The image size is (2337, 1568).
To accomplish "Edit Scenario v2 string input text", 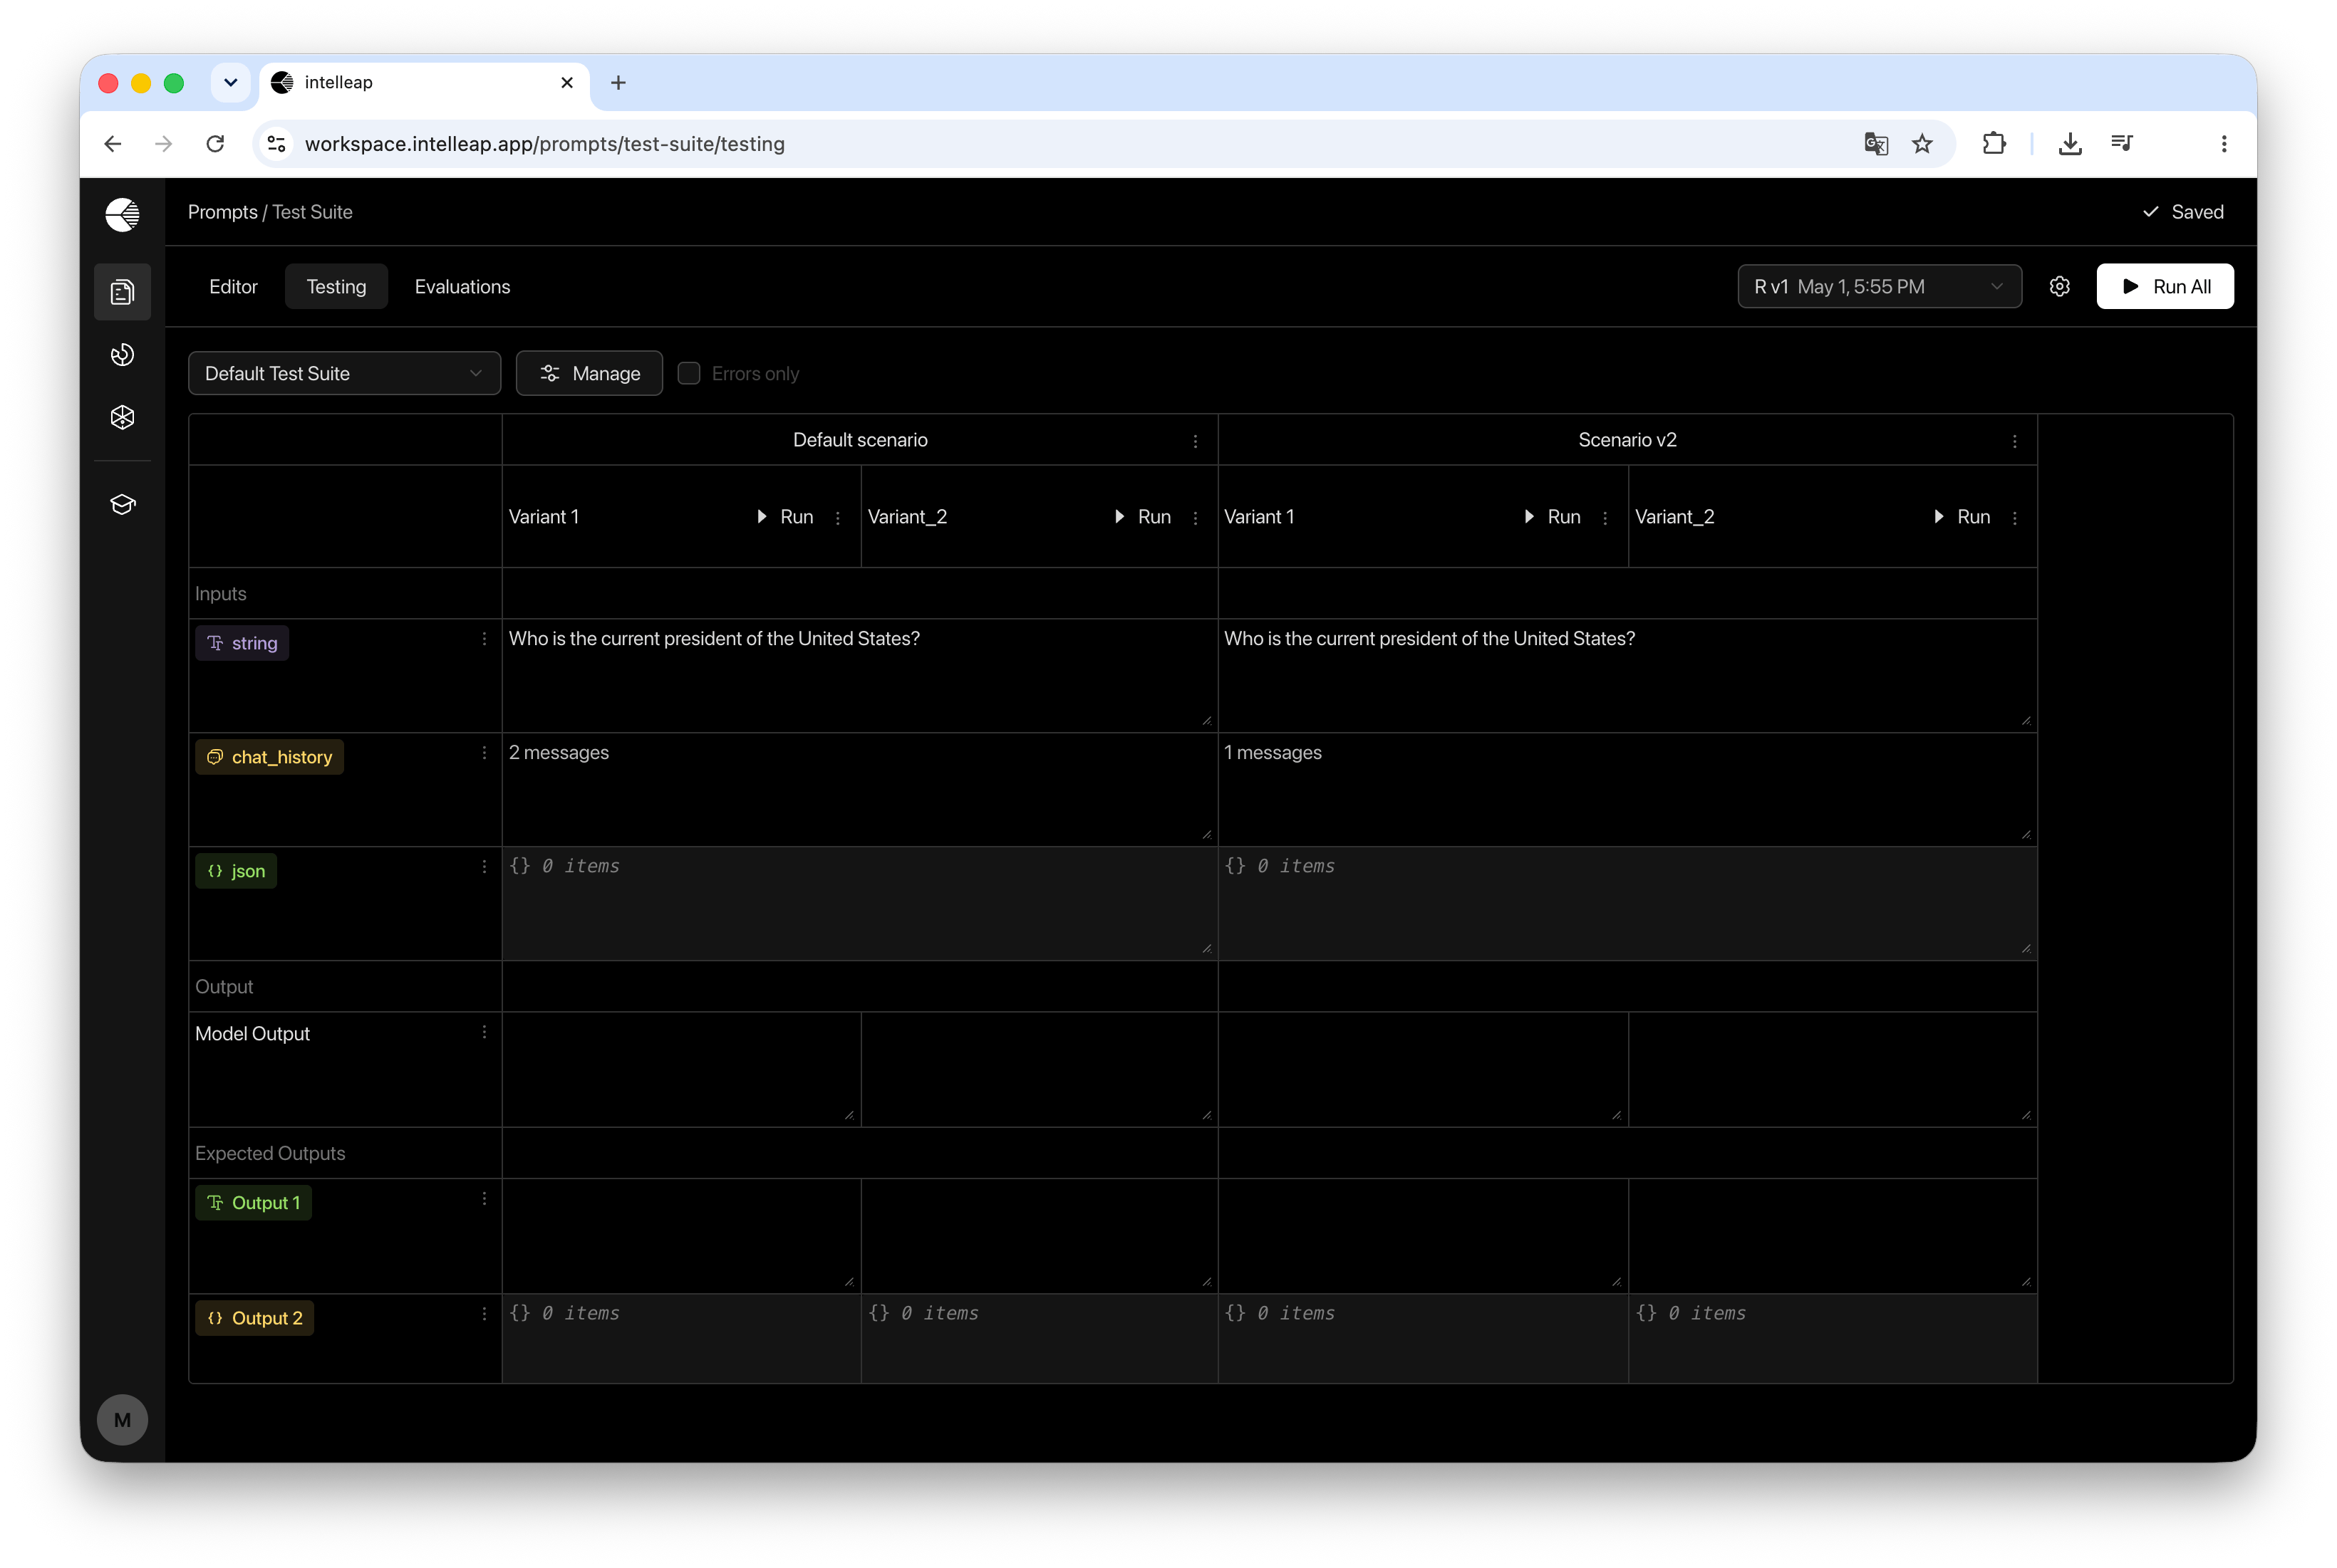I will pyautogui.click(x=1627, y=675).
